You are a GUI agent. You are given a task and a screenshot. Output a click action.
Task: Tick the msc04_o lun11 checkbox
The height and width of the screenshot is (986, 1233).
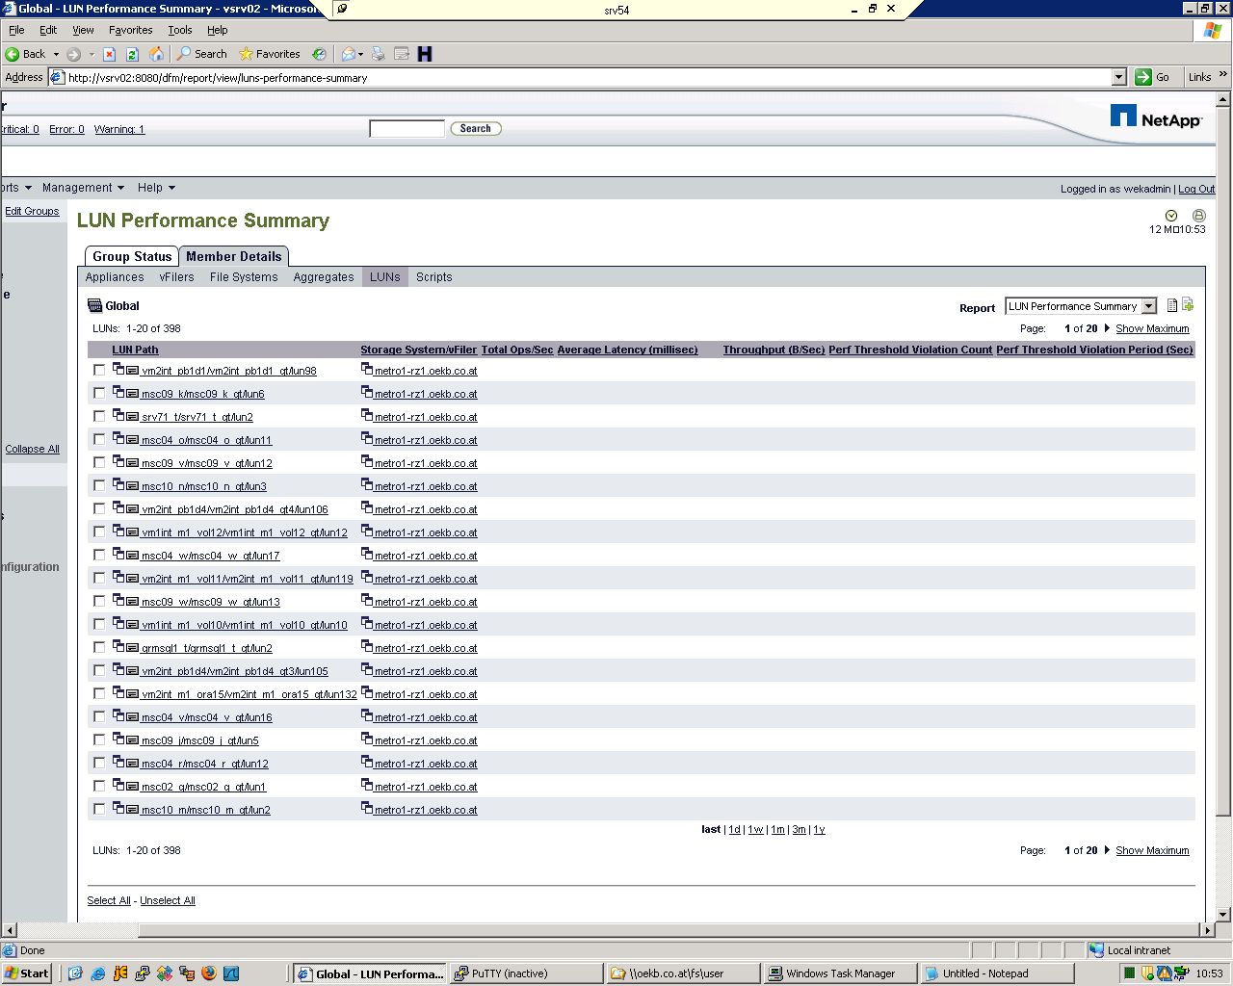pos(99,440)
